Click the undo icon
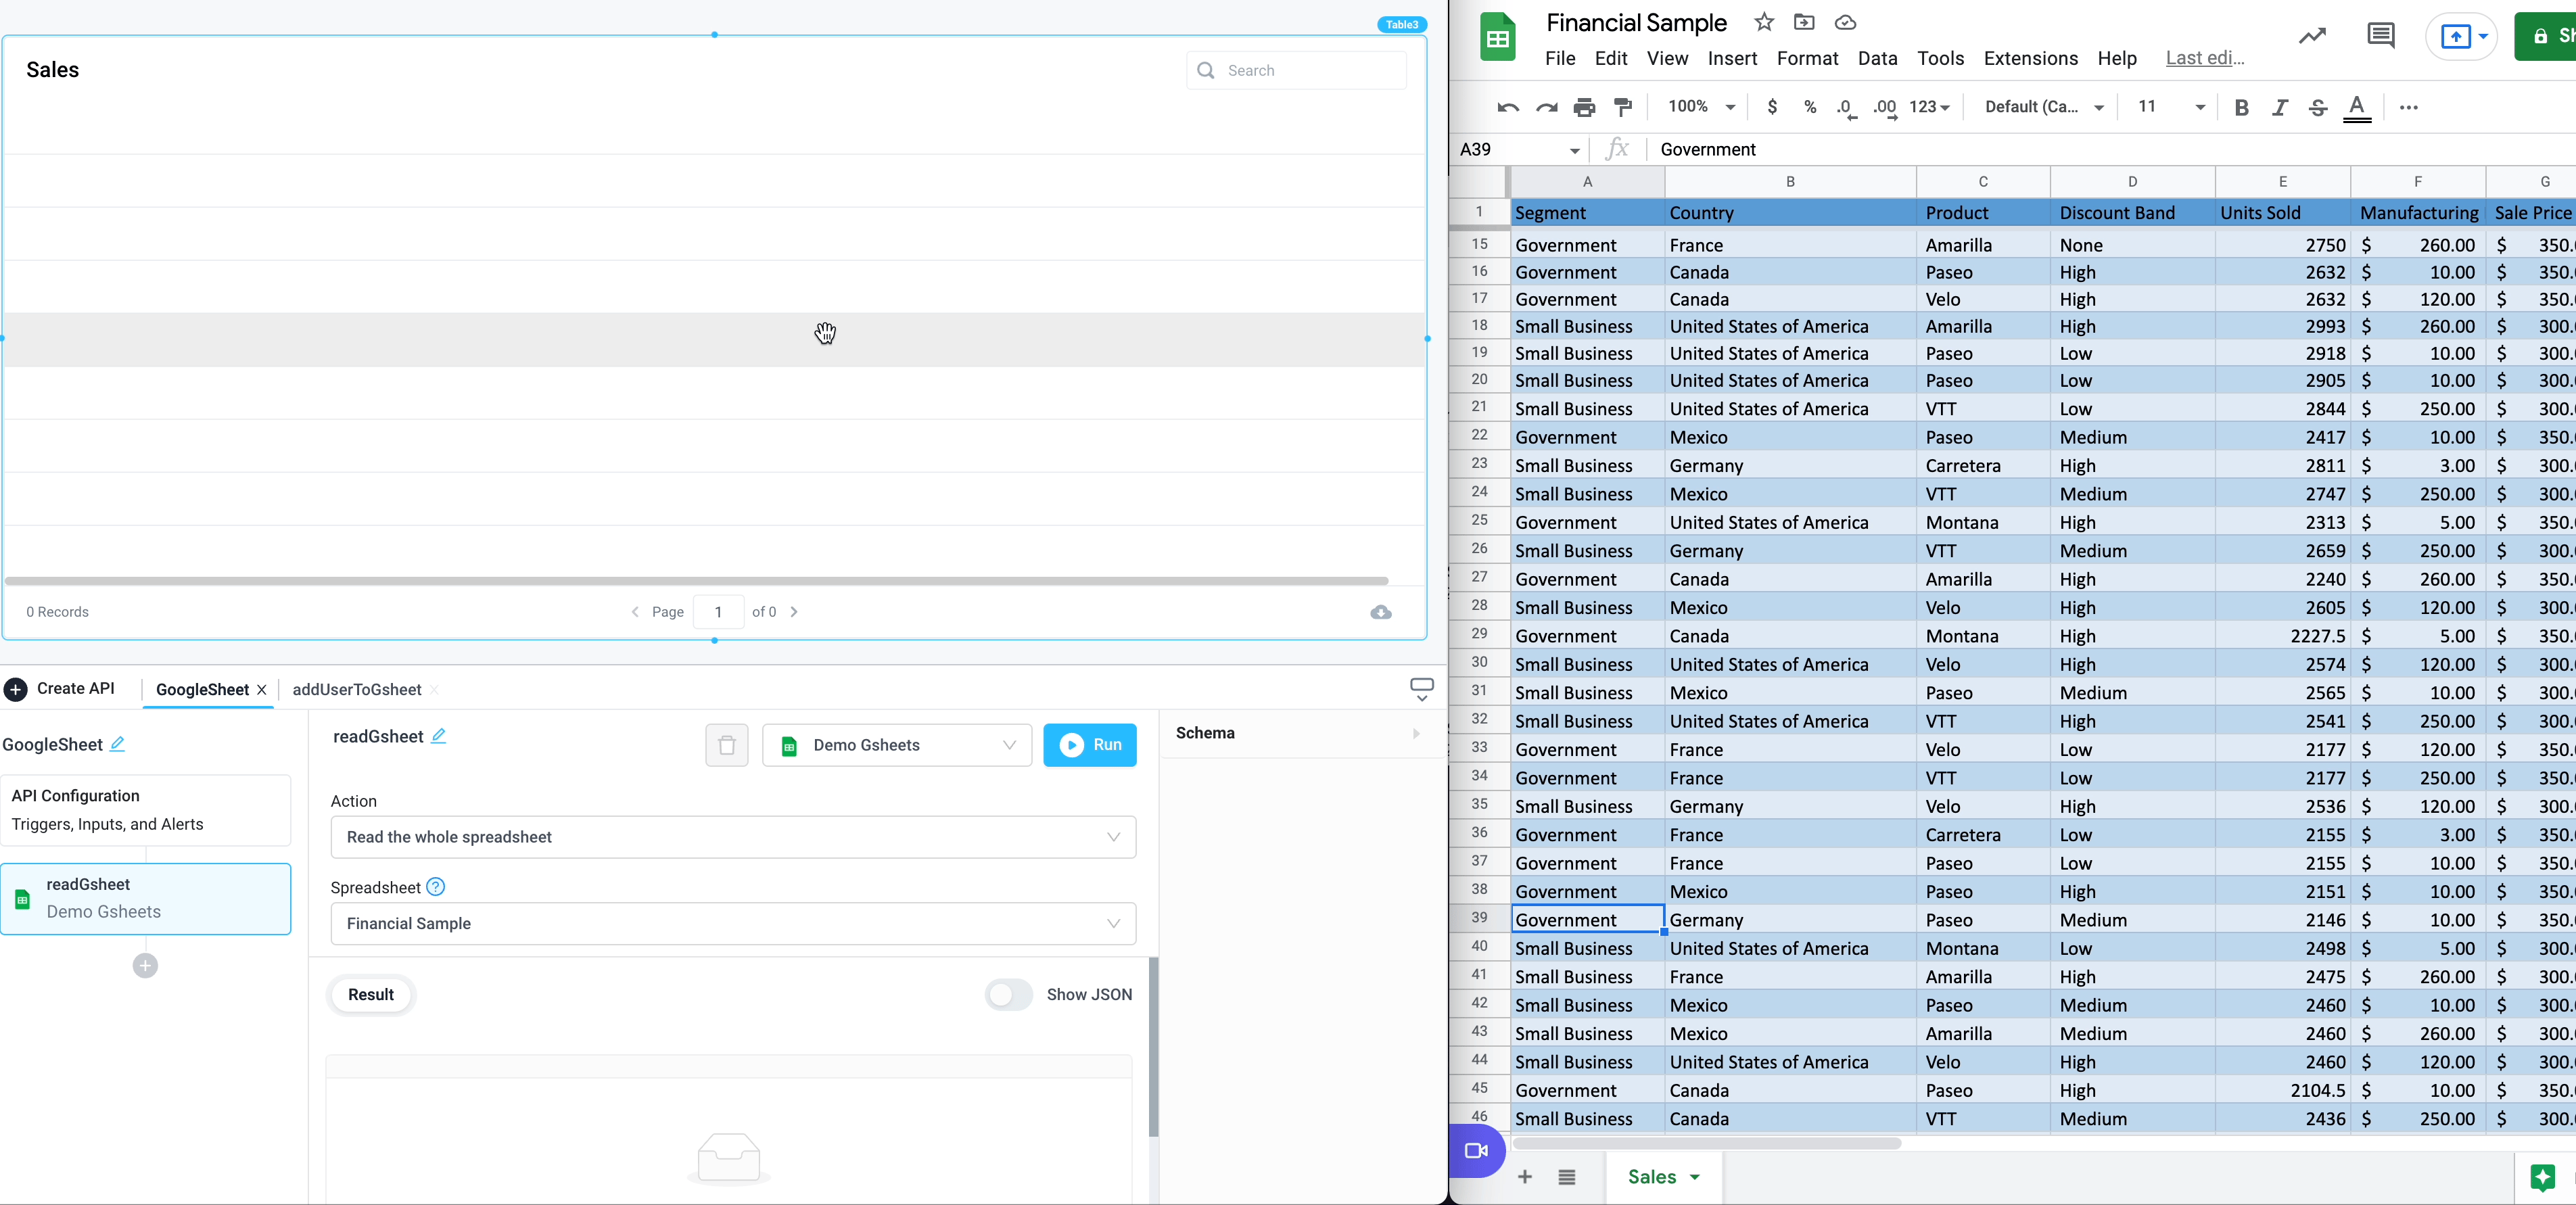The height and width of the screenshot is (1205, 2576). [x=1507, y=107]
